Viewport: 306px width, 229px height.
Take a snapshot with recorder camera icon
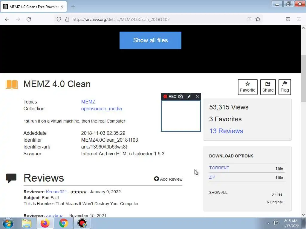pos(181,97)
